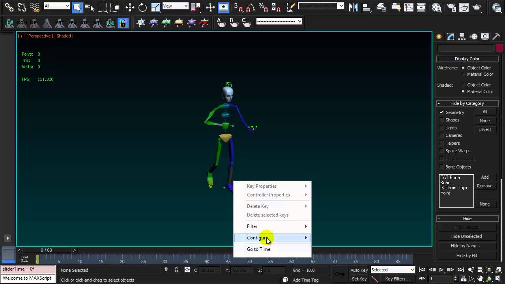The height and width of the screenshot is (284, 505).
Task: Choose Go to Time menu entry
Action: point(258,249)
